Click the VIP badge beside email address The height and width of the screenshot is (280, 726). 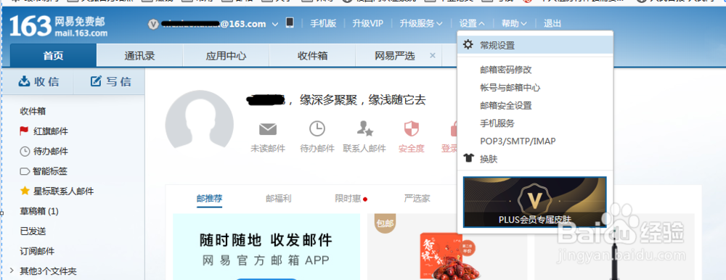coord(153,24)
